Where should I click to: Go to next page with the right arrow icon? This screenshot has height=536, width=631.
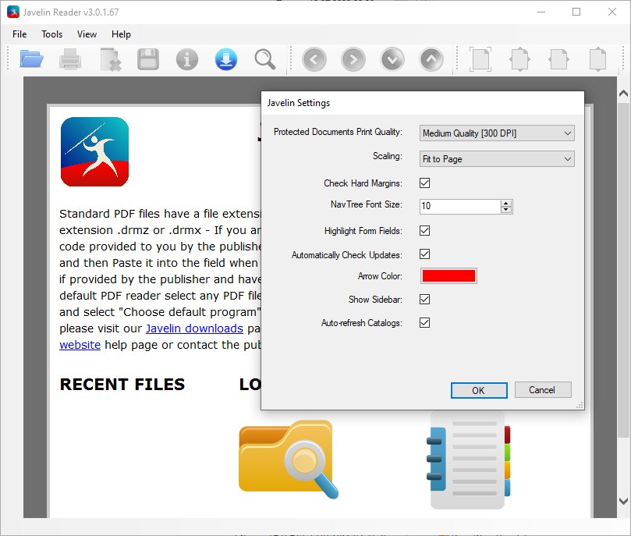(353, 59)
